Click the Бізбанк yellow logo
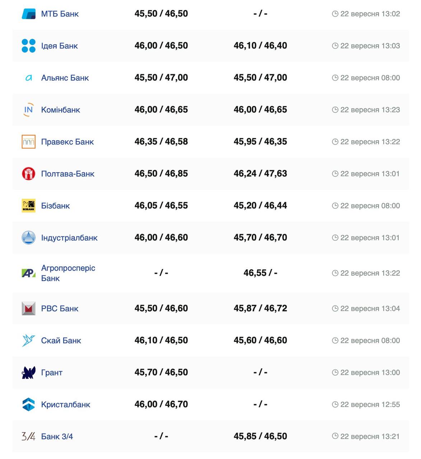Image resolution: width=421 pixels, height=459 pixels. (x=29, y=206)
